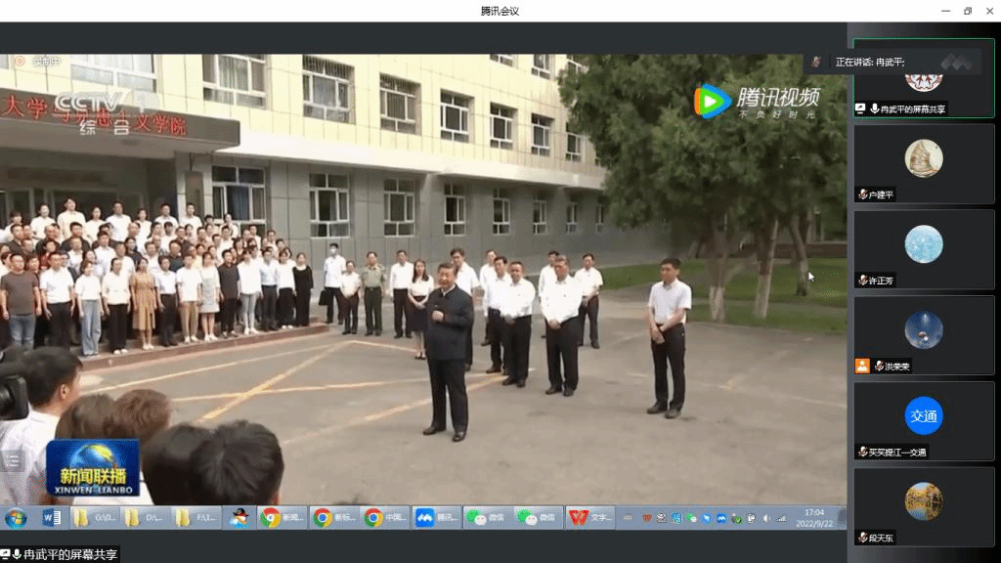Select the blue 交通 avatar tile
The image size is (1001, 563).
point(923,415)
